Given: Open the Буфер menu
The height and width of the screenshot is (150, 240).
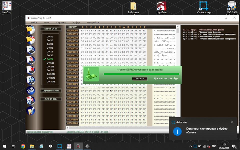Looking at the screenshot, I should [x=76, y=22].
